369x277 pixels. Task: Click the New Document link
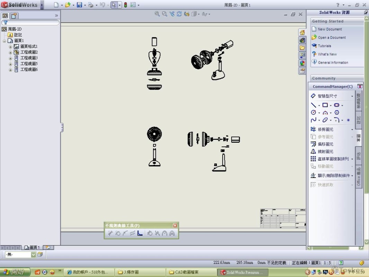tap(330, 29)
